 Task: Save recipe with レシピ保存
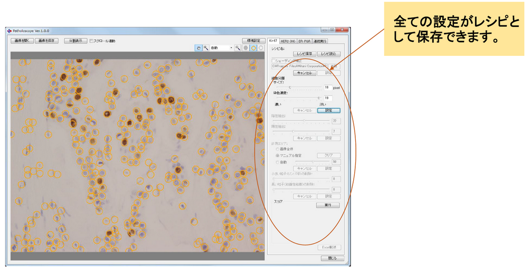[x=305, y=54]
